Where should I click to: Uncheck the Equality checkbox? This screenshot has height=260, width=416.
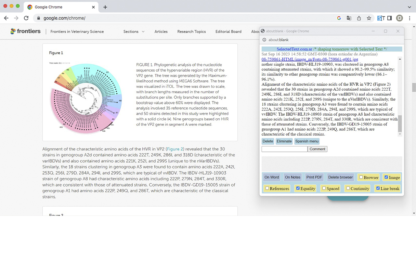298,188
